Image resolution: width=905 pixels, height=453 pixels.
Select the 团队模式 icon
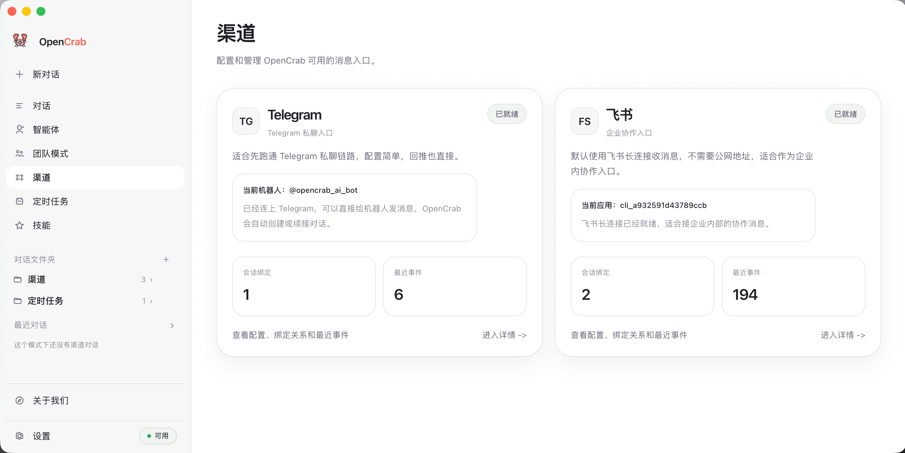click(x=19, y=154)
